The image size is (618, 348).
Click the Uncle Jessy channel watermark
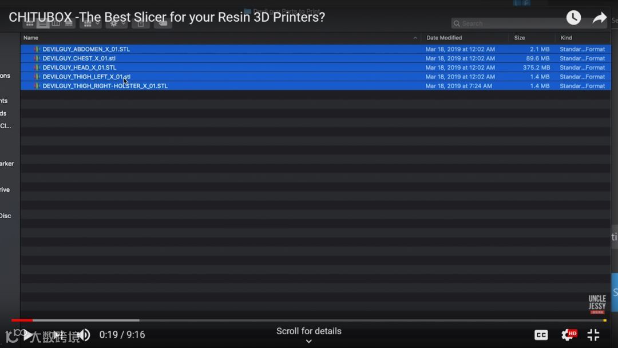tap(597, 304)
